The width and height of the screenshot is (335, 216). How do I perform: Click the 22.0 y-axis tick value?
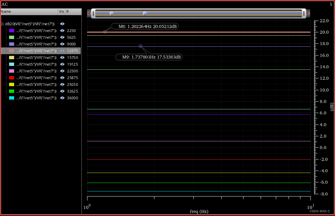click(x=324, y=21)
